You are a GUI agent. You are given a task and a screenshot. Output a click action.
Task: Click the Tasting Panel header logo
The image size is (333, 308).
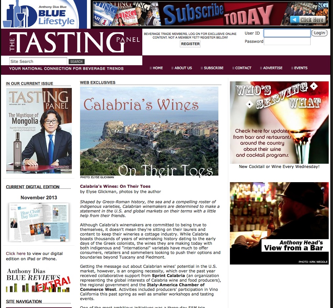coord(71,42)
